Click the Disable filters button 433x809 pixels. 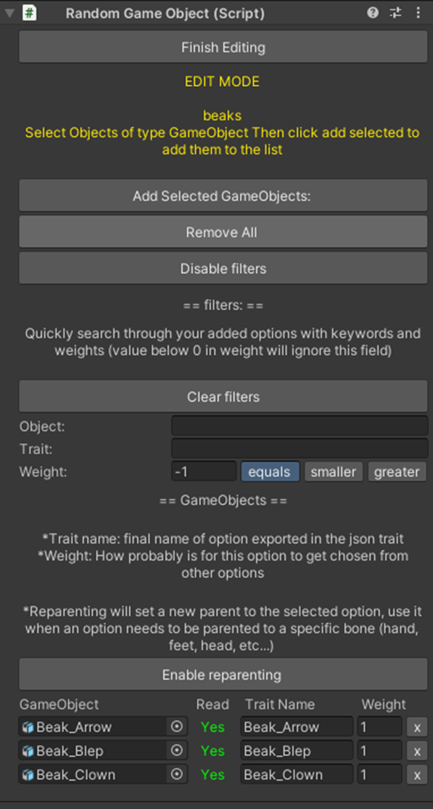tap(223, 268)
